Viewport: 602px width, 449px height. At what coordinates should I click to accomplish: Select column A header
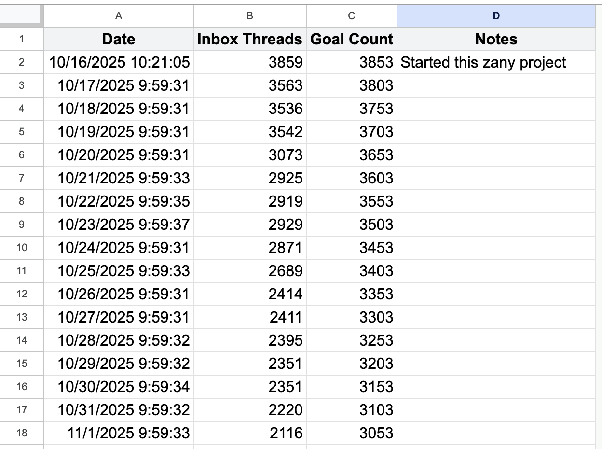[x=119, y=16]
